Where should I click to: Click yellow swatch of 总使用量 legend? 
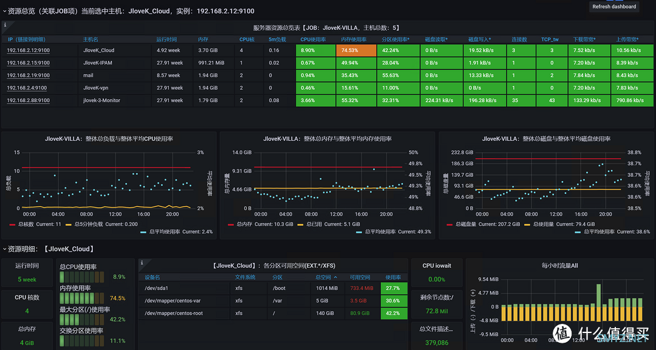tap(527, 224)
